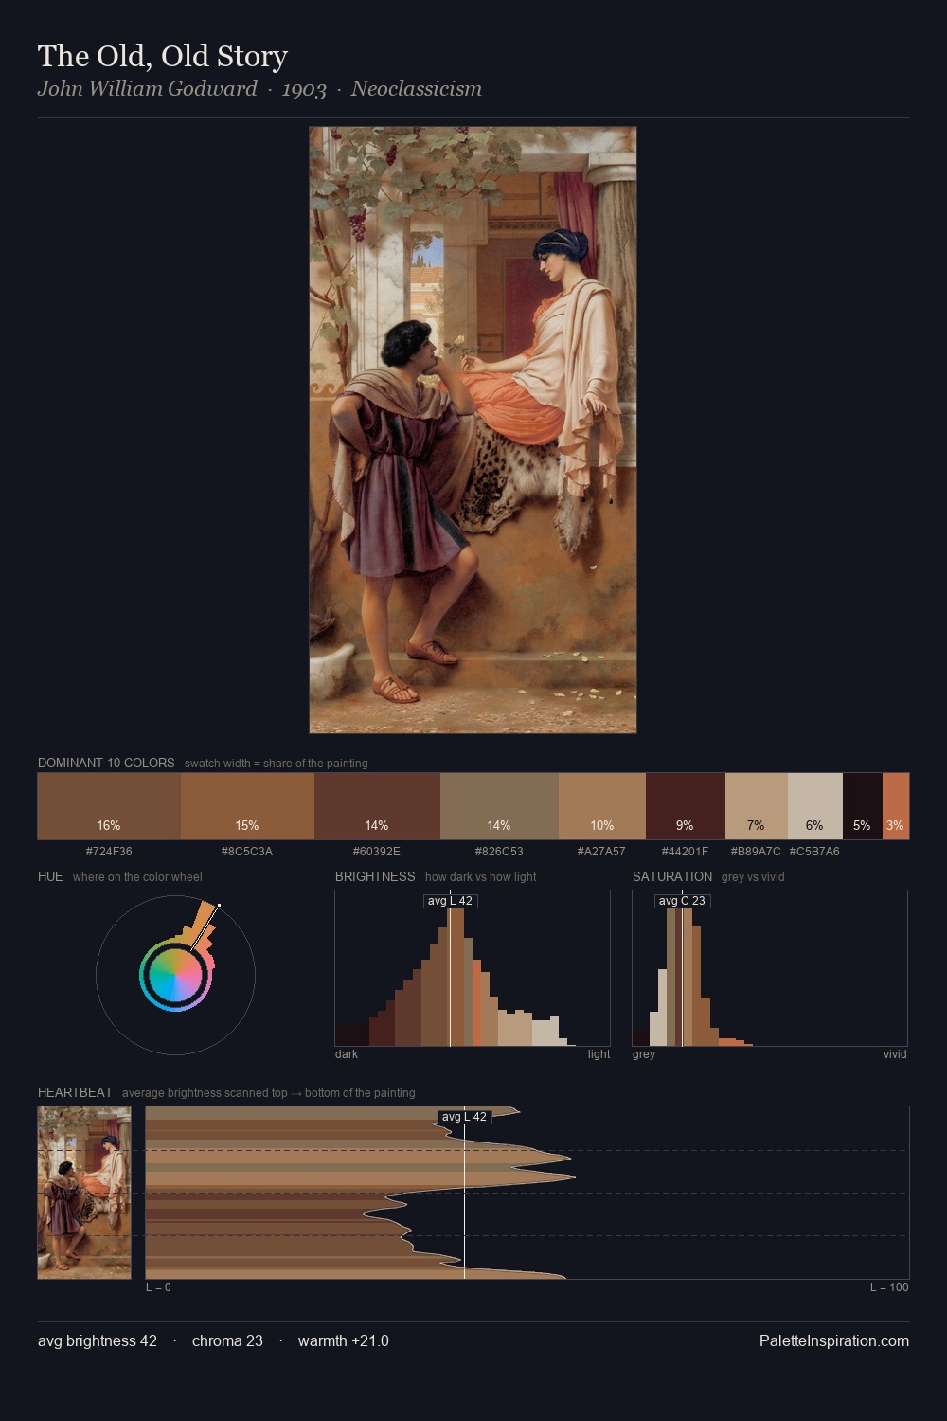Image resolution: width=947 pixels, height=1421 pixels.
Task: Click the hex code label #60392E
Action: coord(377,852)
